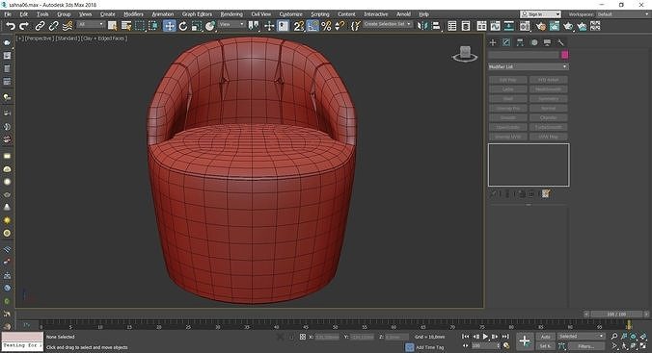Select the Unlink Selection tool
Screen dimensions: 652x353
(x=53, y=26)
